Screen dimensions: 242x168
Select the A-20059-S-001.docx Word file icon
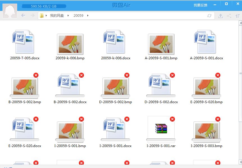point(205,42)
